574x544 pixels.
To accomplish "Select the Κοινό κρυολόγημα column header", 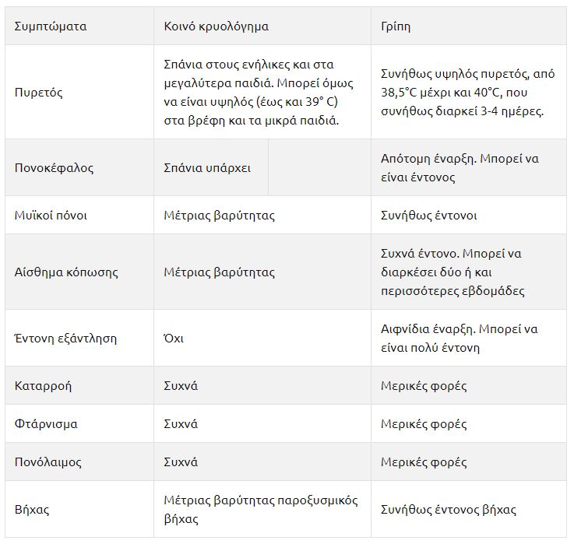I will pyautogui.click(x=216, y=26).
